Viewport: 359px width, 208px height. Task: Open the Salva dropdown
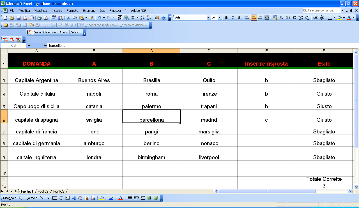(76, 32)
